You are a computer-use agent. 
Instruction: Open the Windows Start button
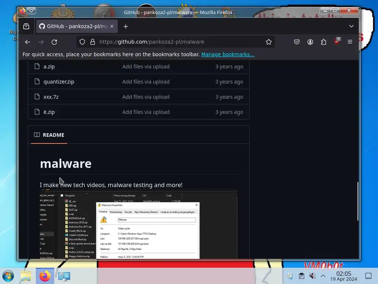8,276
